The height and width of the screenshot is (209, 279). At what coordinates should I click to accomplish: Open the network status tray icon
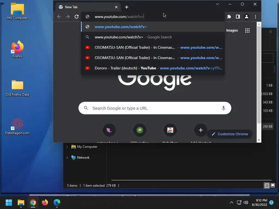click(239, 202)
